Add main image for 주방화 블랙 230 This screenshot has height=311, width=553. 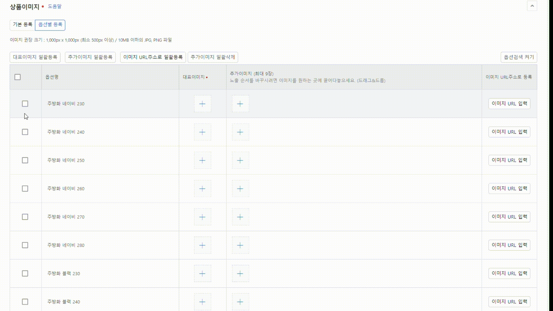point(202,273)
